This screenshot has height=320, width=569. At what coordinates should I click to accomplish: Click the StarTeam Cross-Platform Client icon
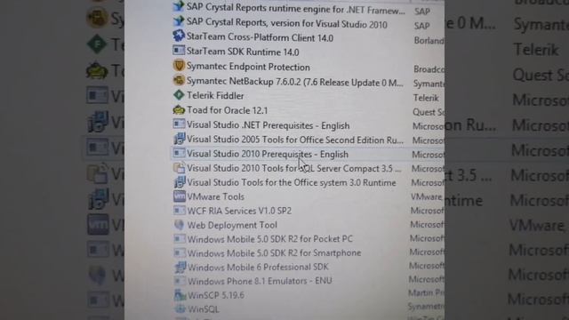(179, 36)
